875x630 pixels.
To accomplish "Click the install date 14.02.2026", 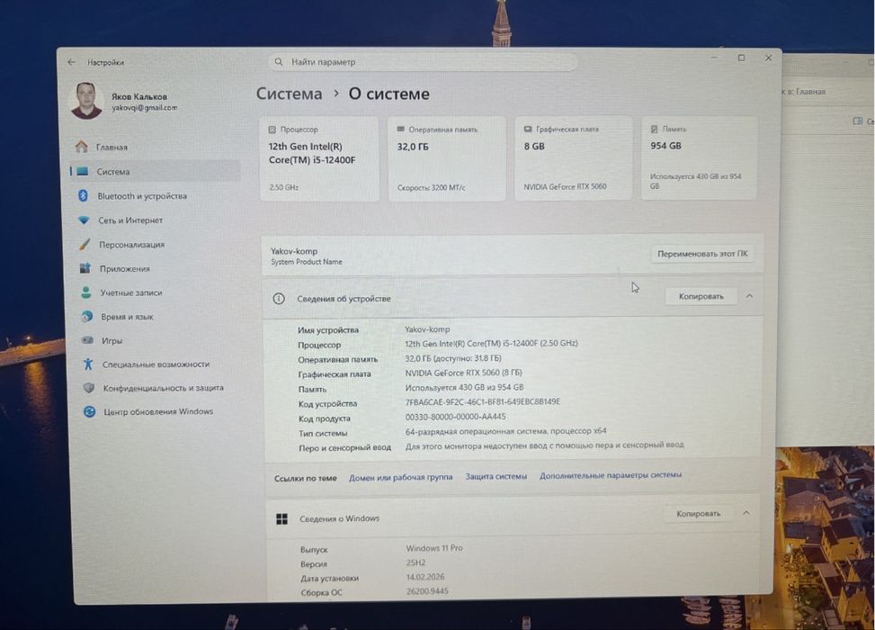I will [425, 577].
